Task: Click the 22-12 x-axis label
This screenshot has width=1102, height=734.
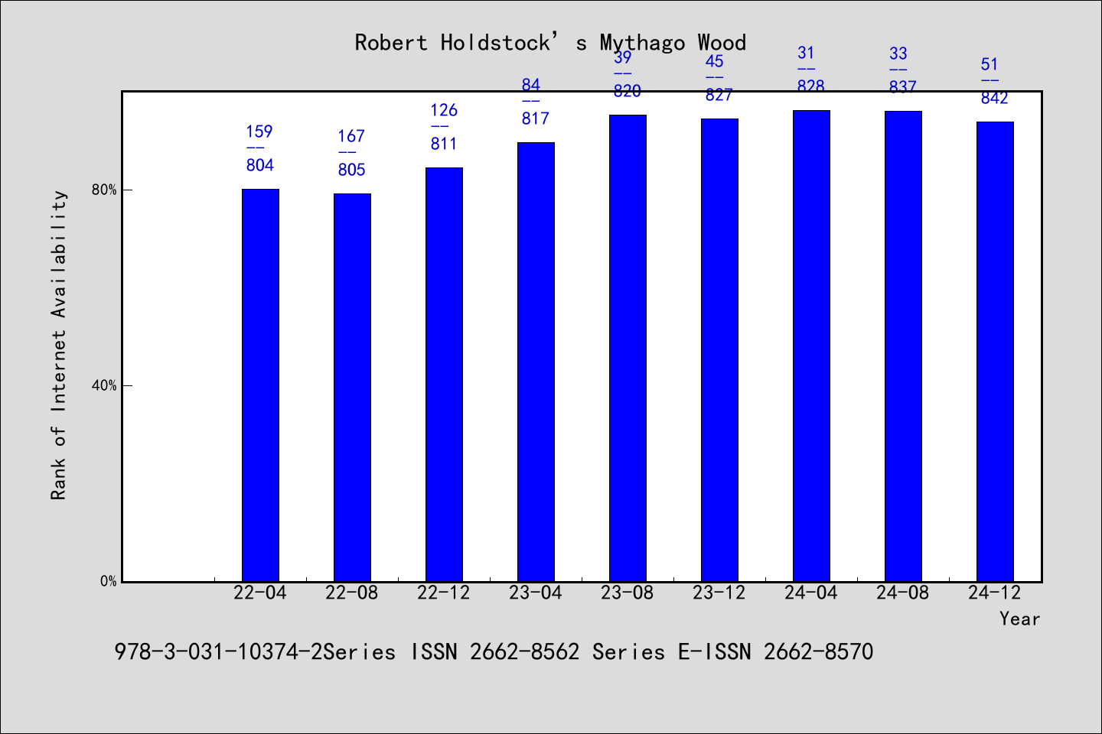Action: 444,593
